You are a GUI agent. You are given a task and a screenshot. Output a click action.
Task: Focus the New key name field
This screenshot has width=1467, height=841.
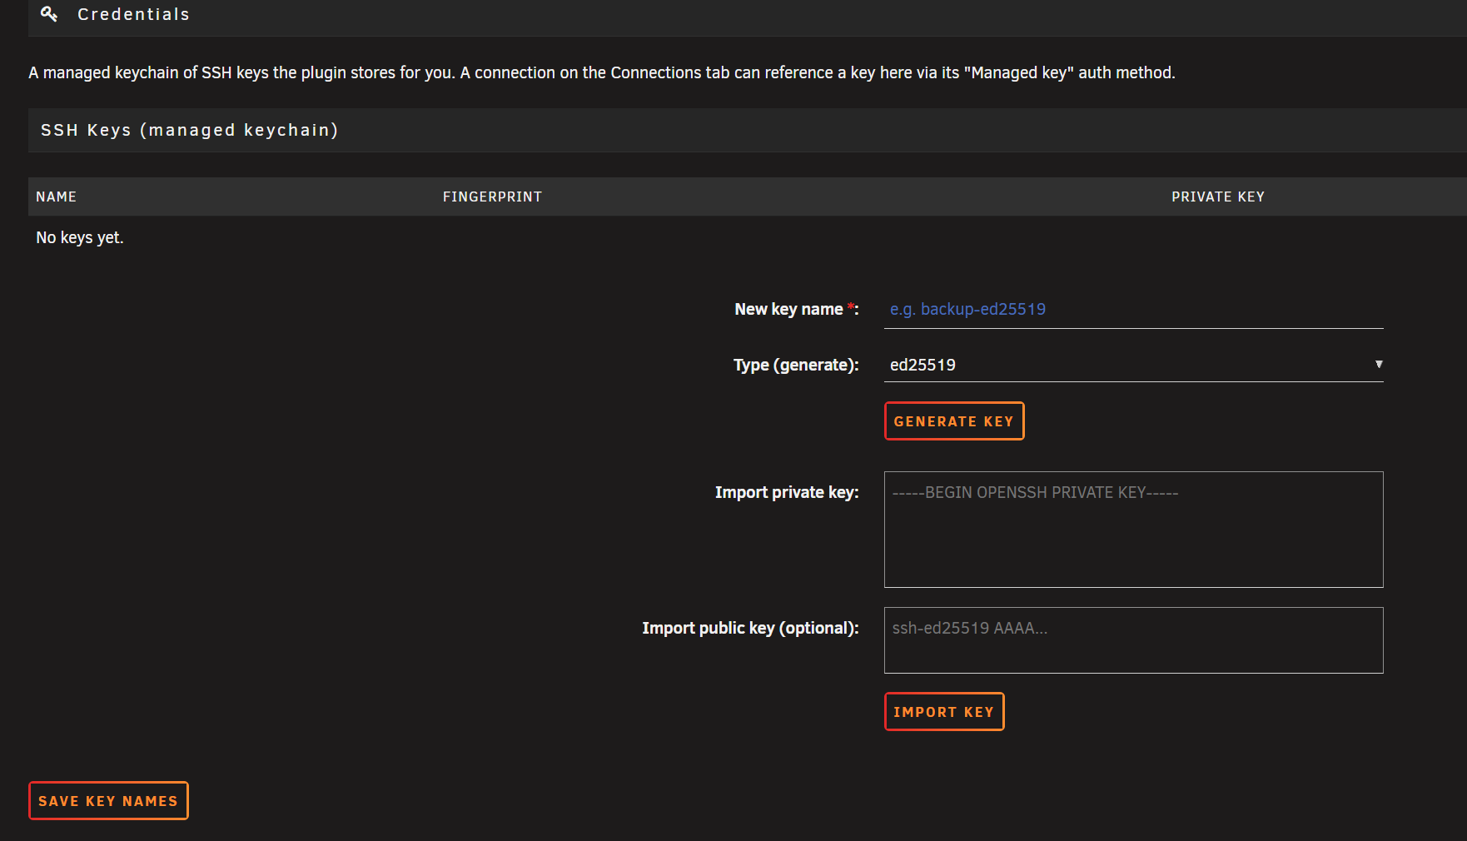[1133, 310]
